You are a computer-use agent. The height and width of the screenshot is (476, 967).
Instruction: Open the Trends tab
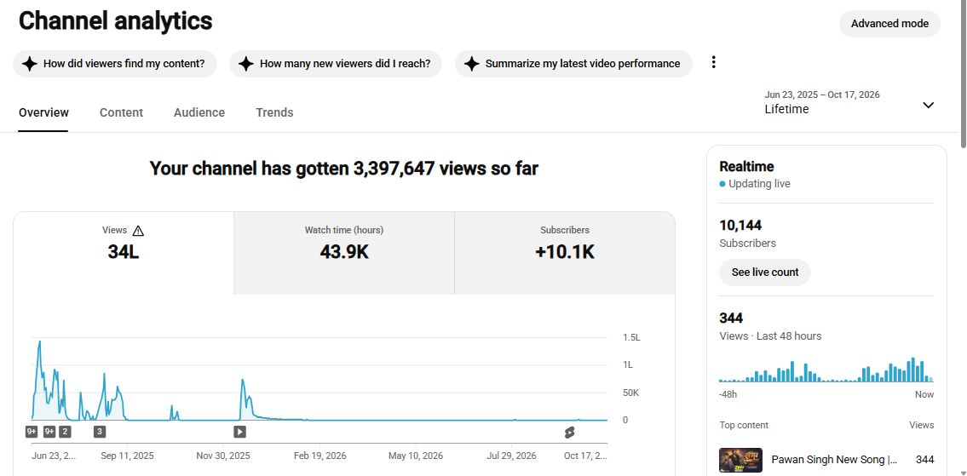click(x=274, y=112)
